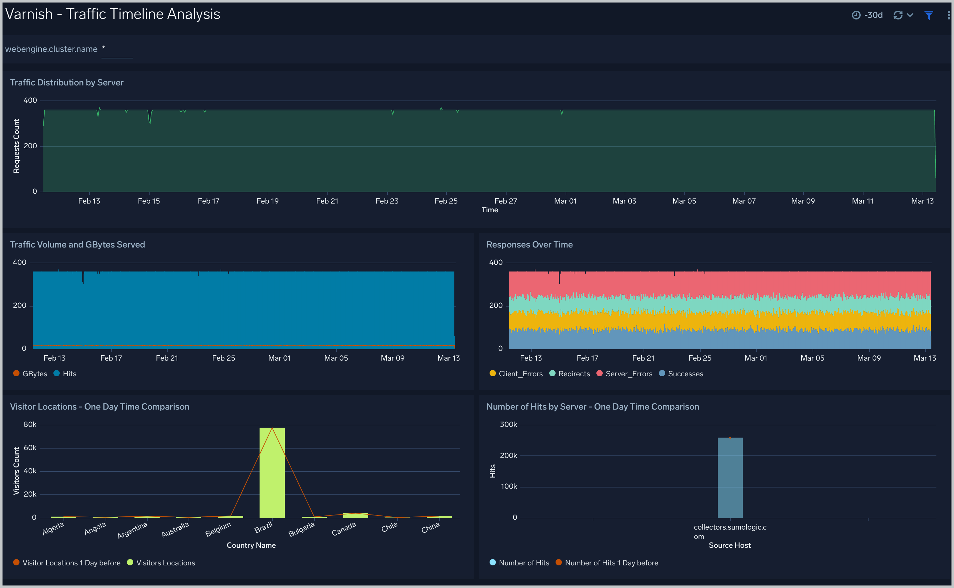The image size is (954, 588).
Task: Click Traffic Volume and GBytes Served title
Action: tap(77, 245)
